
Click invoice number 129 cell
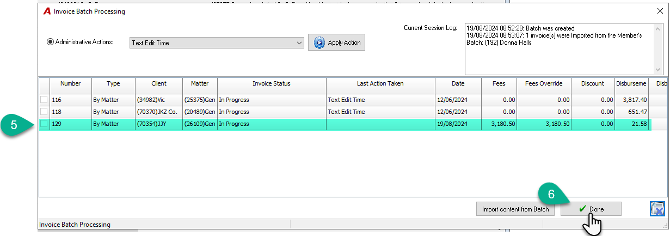71,124
